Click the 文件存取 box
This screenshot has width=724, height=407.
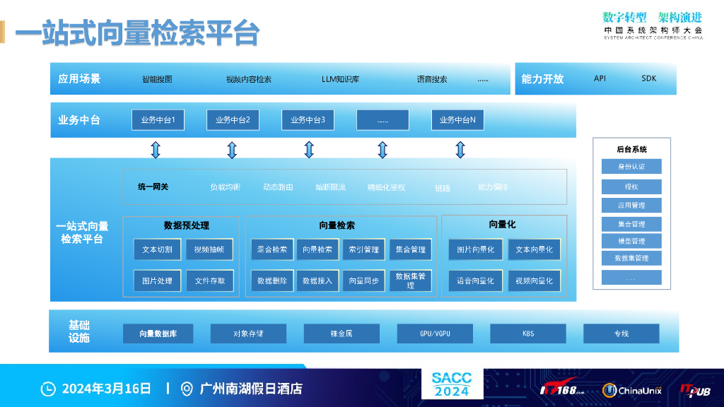point(209,281)
